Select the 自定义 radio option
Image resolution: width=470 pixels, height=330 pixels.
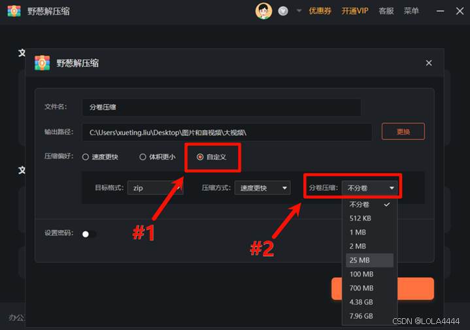[x=211, y=157]
